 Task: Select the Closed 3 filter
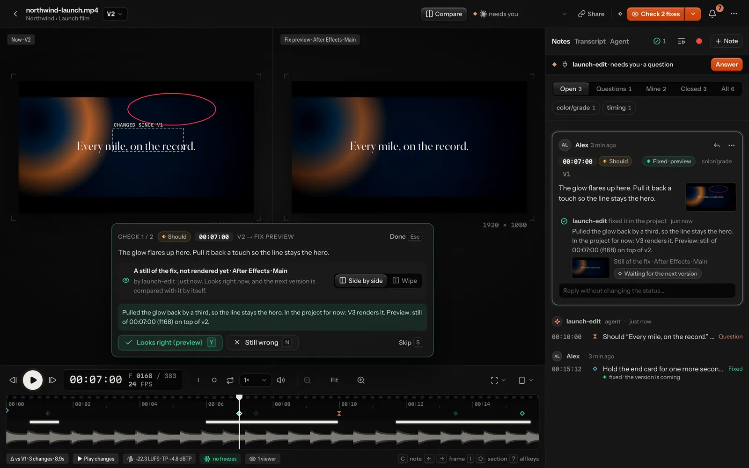click(693, 89)
